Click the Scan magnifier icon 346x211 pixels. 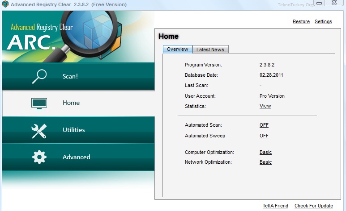point(39,77)
